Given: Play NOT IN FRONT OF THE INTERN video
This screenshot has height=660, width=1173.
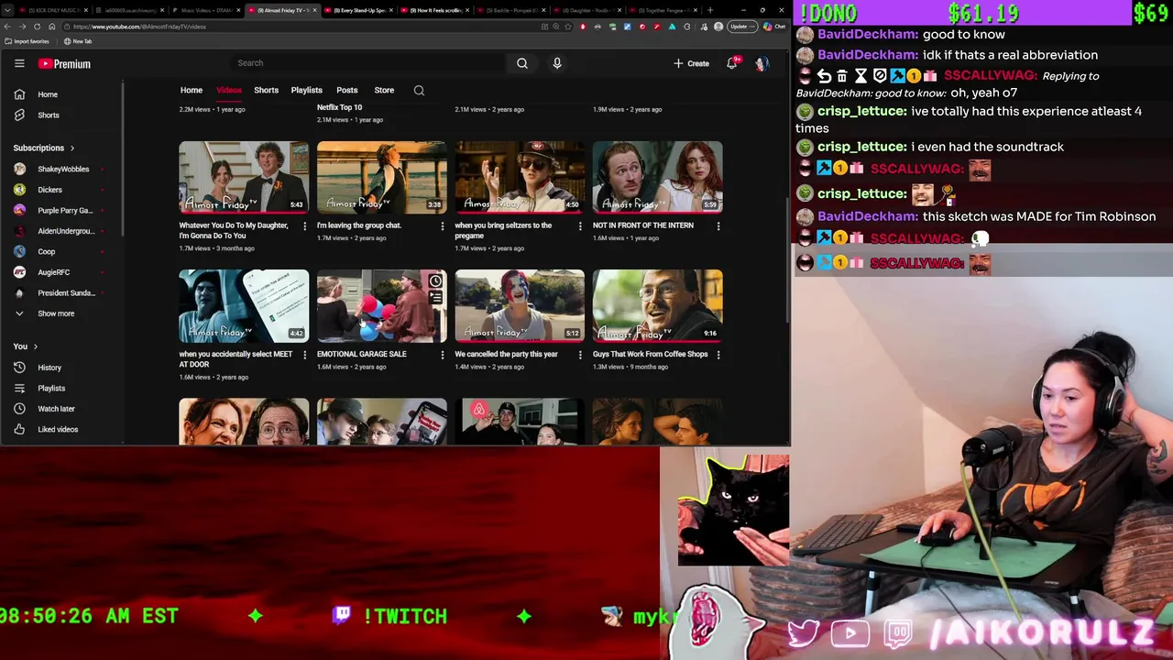Looking at the screenshot, I should (x=657, y=177).
